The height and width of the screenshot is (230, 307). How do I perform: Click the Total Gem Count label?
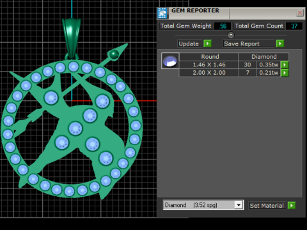[x=259, y=26]
